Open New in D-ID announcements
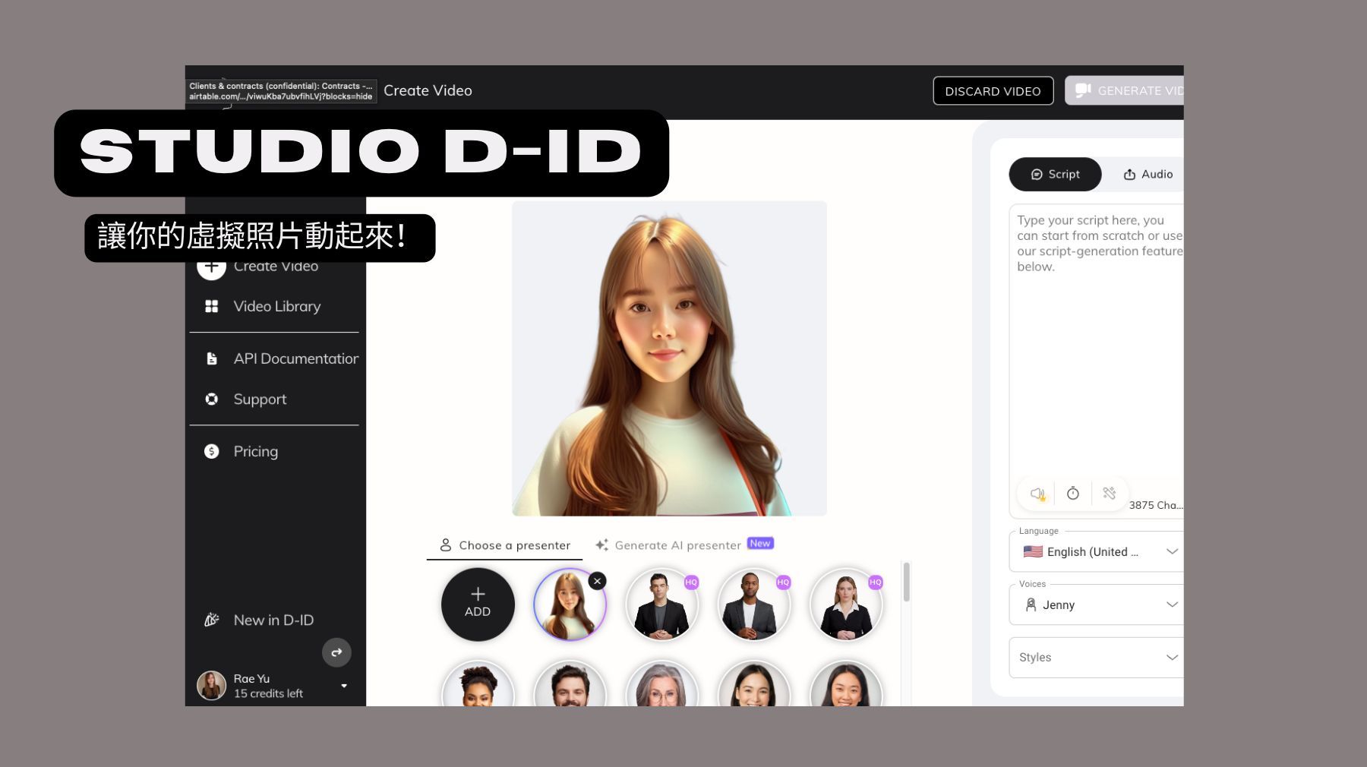 click(x=273, y=620)
